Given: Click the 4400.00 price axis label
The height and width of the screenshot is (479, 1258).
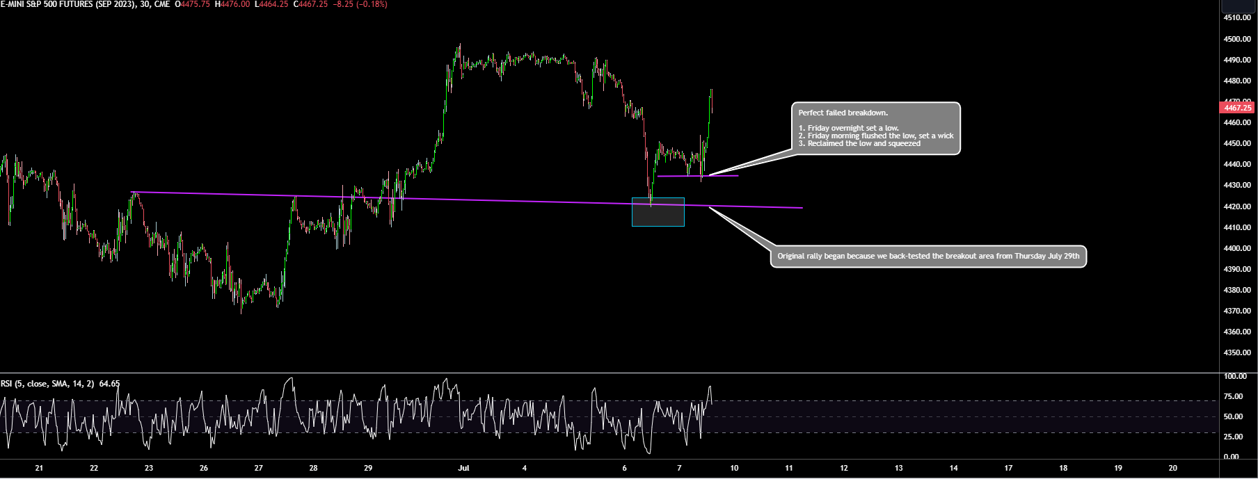Looking at the screenshot, I should [1237, 248].
